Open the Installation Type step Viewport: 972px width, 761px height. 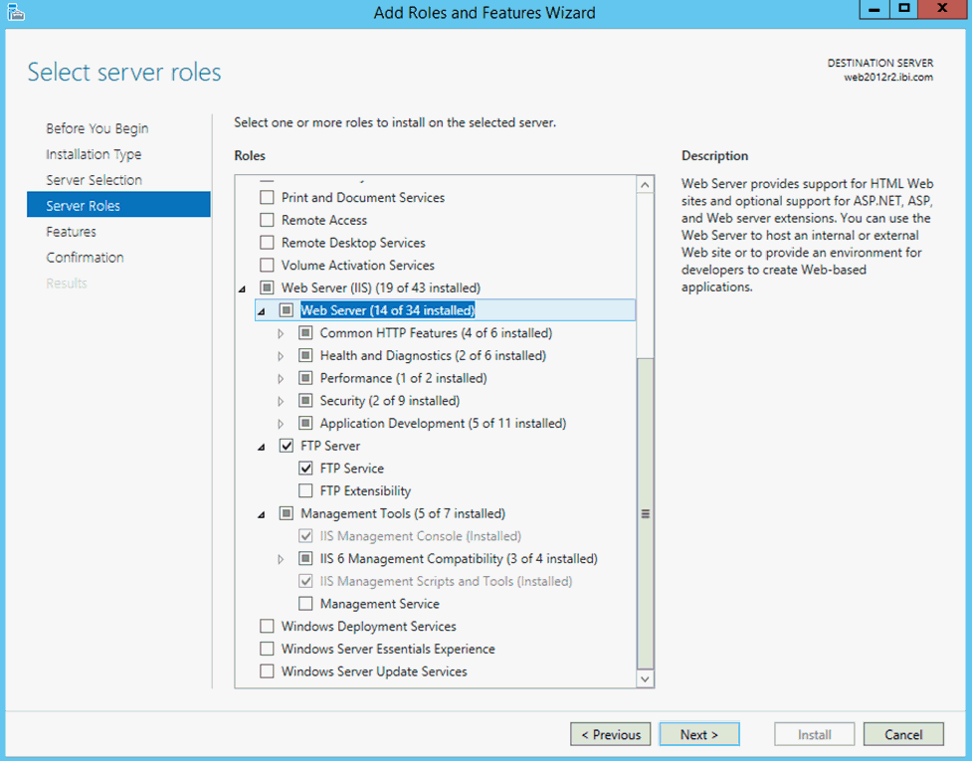[94, 154]
